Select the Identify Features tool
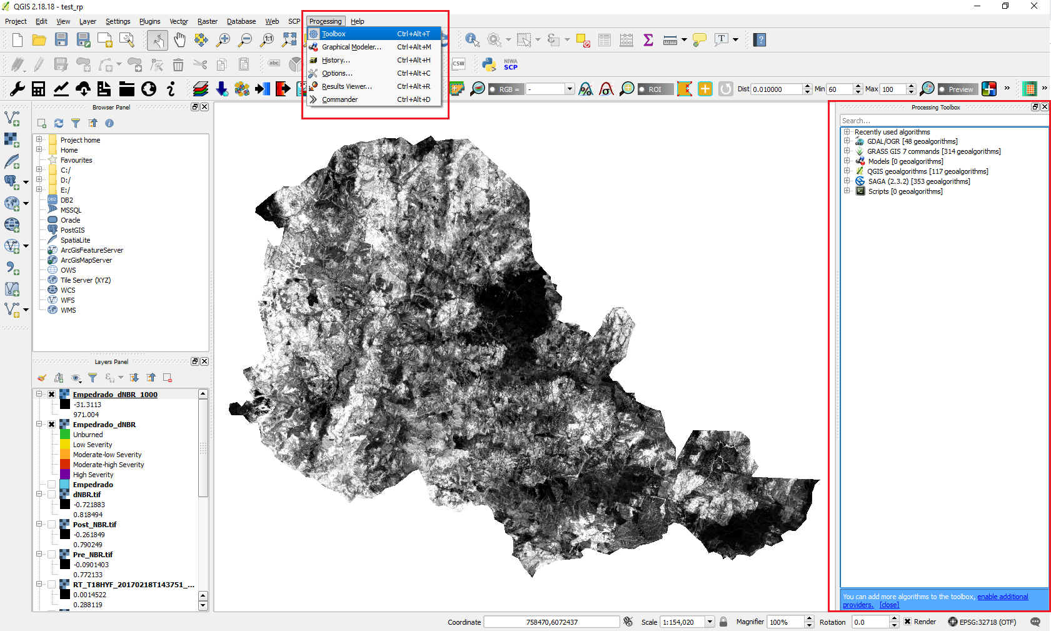The image size is (1051, 631). tap(472, 40)
